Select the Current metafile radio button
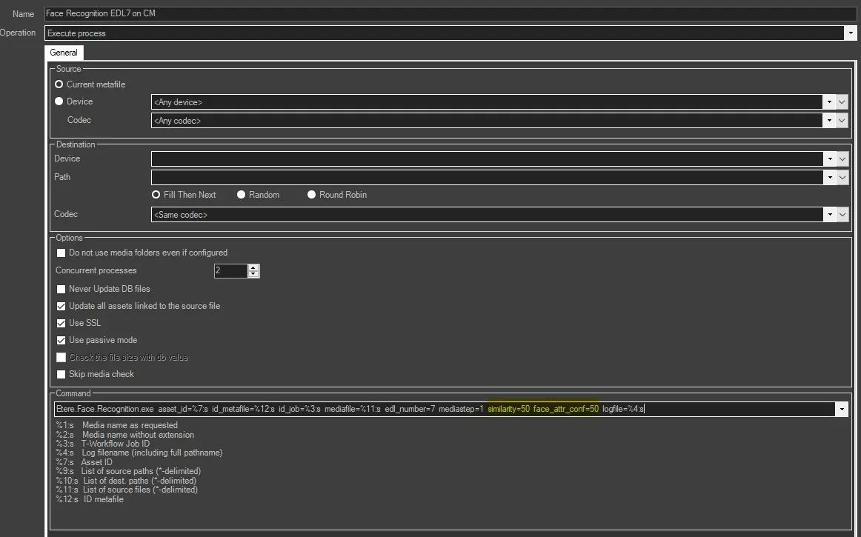Image resolution: width=861 pixels, height=537 pixels. tap(59, 84)
